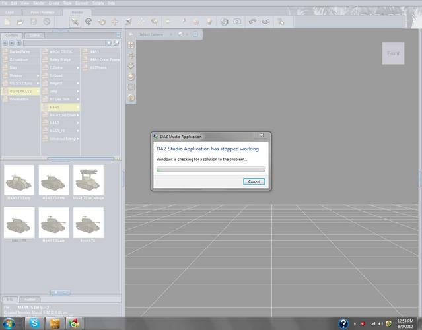This screenshot has height=330, width=422.
Task: Click the Save scene toolbar icon
Action: (x=34, y=22)
